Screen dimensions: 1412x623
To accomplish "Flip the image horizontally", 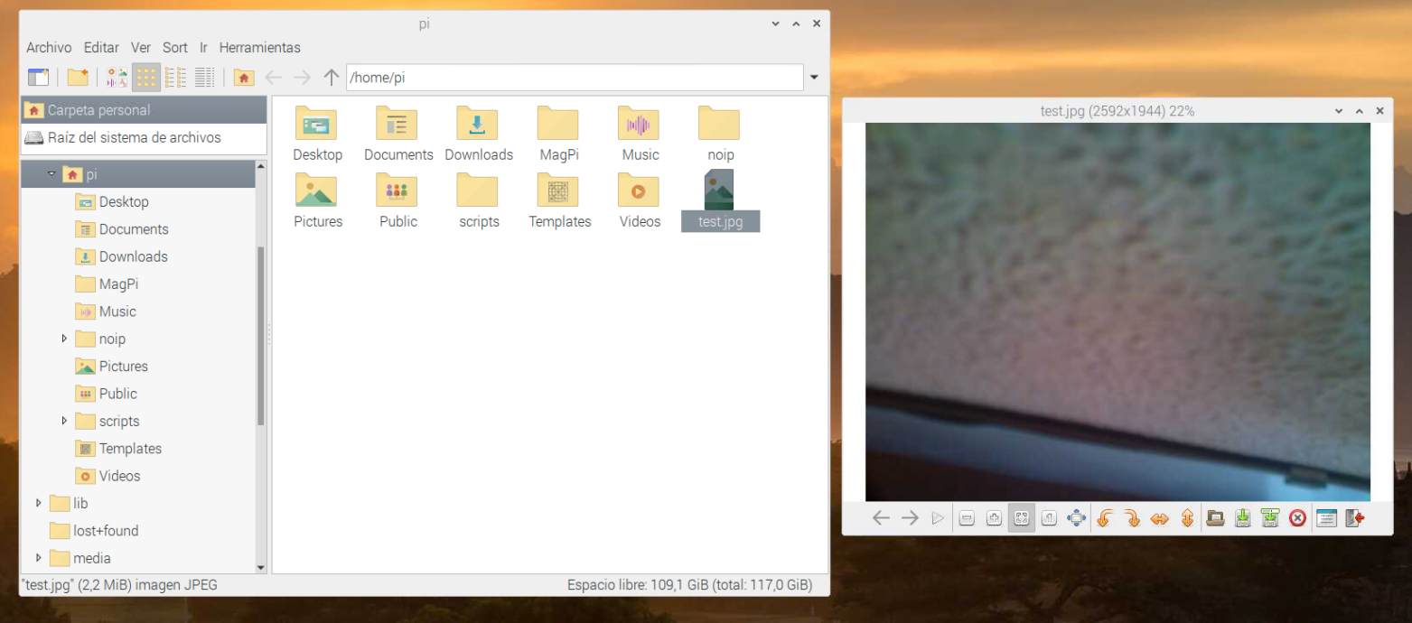I will click(1160, 518).
